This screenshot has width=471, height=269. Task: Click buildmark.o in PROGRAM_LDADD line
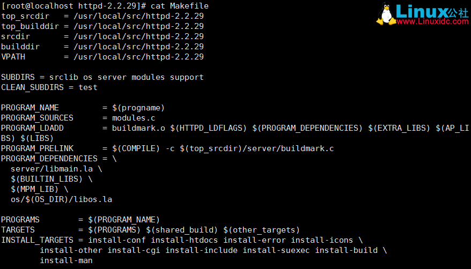click(138, 129)
